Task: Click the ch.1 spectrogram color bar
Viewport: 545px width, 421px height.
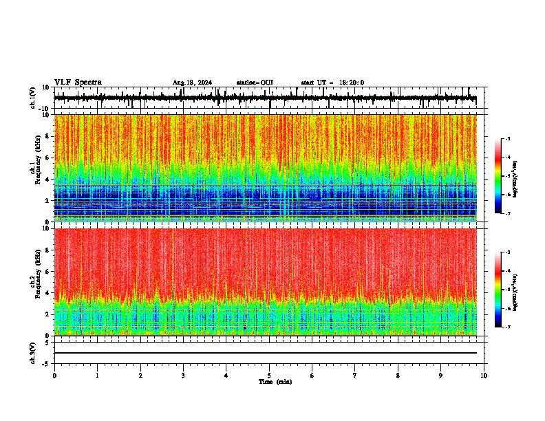Action: click(x=498, y=176)
